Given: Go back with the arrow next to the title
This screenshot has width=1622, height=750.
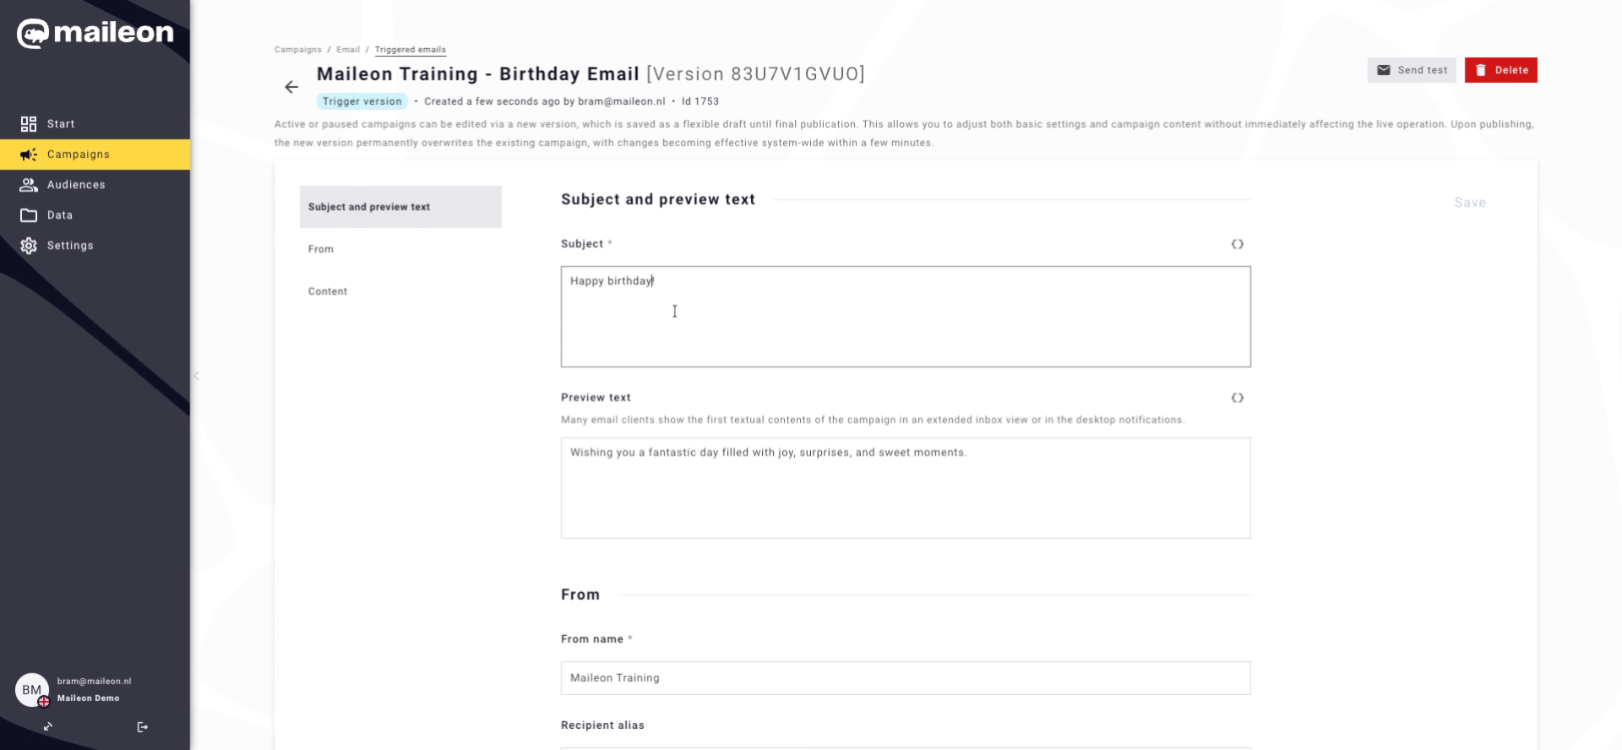Looking at the screenshot, I should (x=291, y=86).
